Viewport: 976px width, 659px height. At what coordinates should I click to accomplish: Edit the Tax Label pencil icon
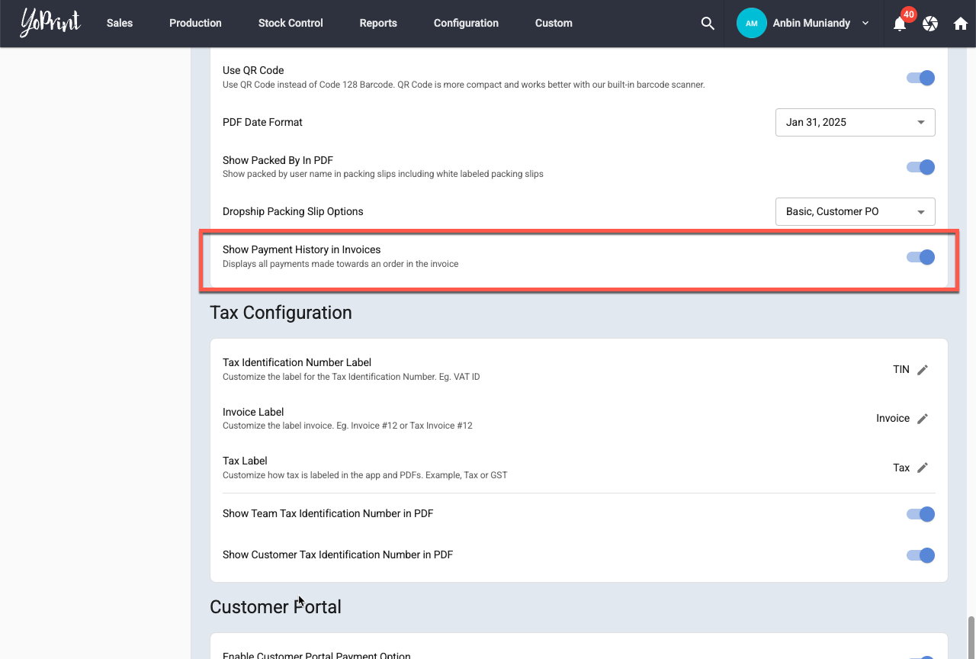point(923,468)
